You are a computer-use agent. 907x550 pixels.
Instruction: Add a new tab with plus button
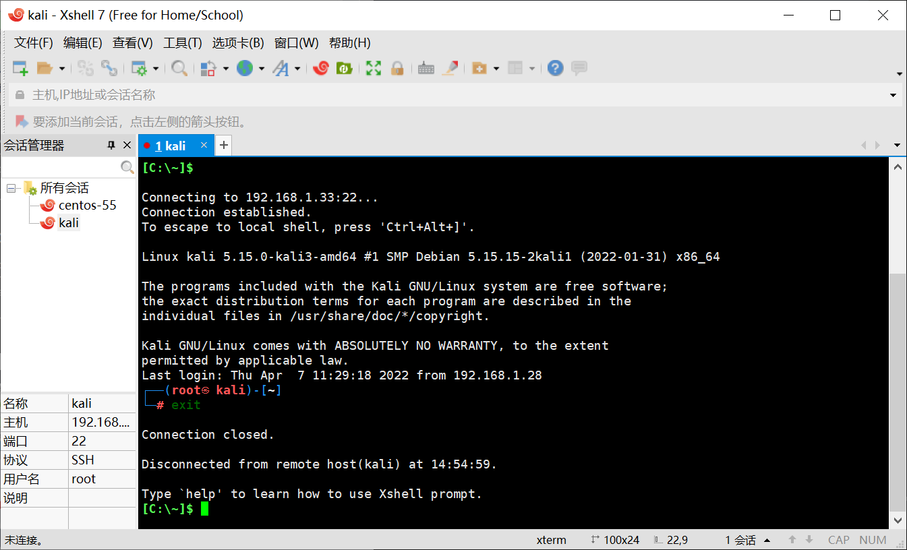[224, 145]
